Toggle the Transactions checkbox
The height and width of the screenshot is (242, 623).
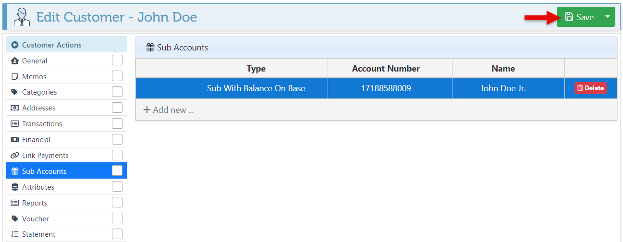tap(117, 124)
